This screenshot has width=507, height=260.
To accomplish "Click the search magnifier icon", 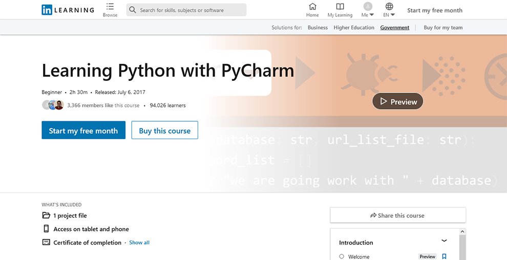I will 132,10.
